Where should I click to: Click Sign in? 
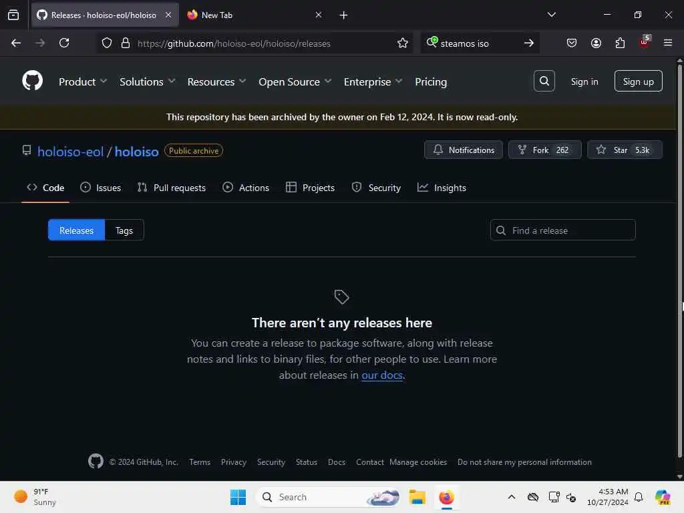click(584, 81)
